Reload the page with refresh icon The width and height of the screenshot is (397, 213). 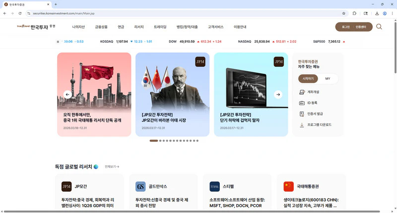click(x=20, y=13)
